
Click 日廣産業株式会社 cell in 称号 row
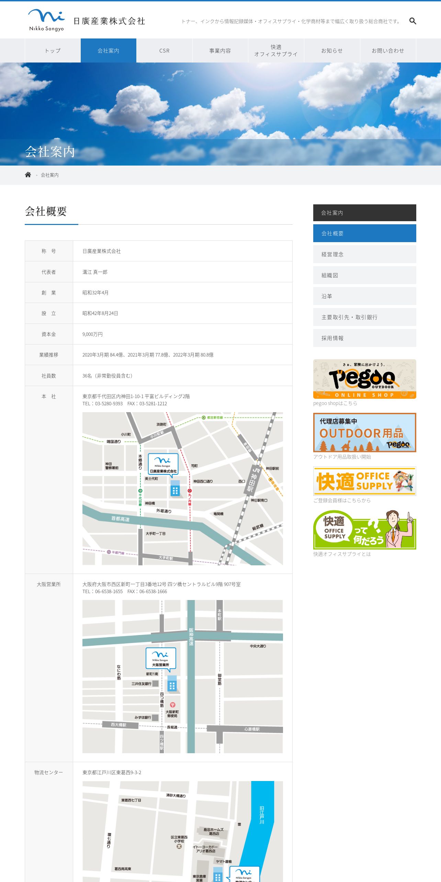(x=102, y=251)
